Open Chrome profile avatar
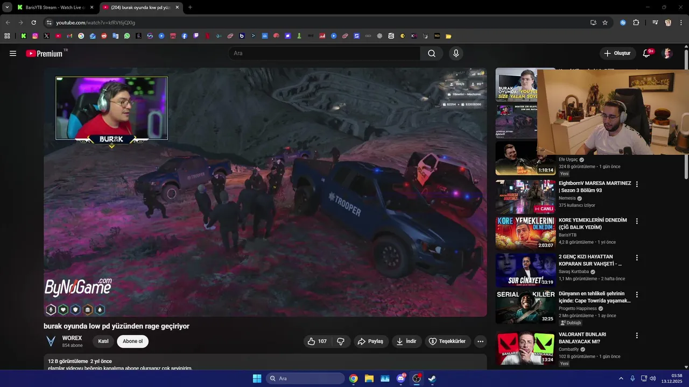 [x=668, y=23]
